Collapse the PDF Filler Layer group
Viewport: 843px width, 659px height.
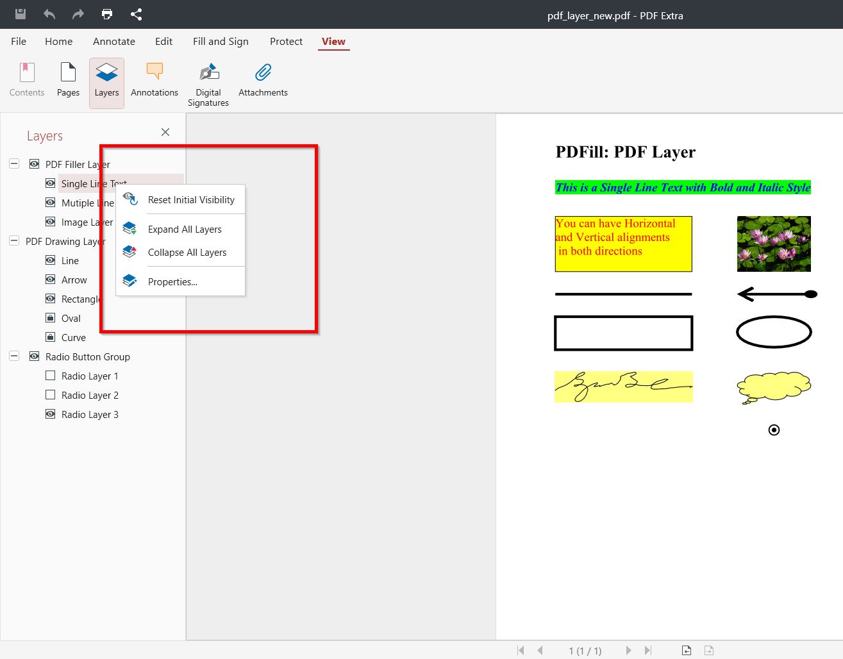tap(13, 163)
